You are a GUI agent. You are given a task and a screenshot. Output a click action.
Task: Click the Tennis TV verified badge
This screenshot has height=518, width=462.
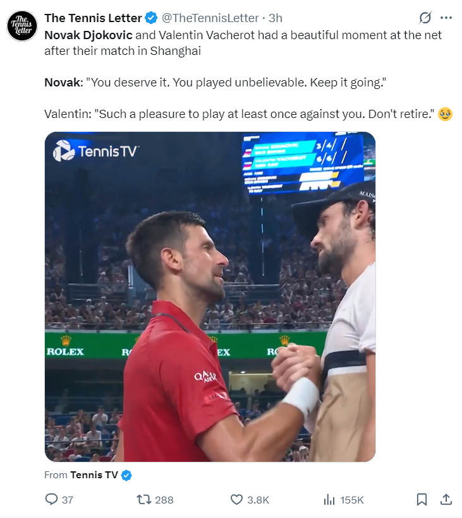(x=126, y=475)
